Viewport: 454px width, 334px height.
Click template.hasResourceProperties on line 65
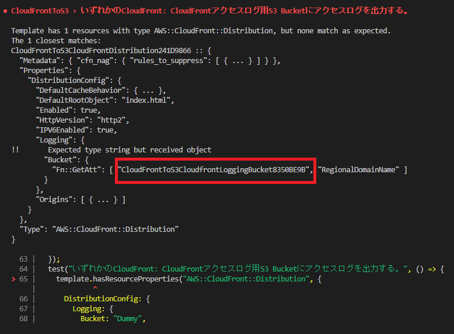click(117, 279)
